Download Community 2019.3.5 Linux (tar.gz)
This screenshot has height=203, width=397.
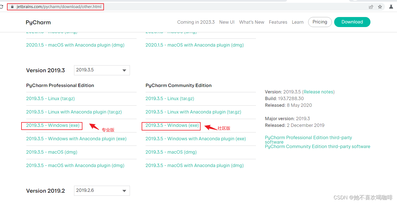click(170, 98)
